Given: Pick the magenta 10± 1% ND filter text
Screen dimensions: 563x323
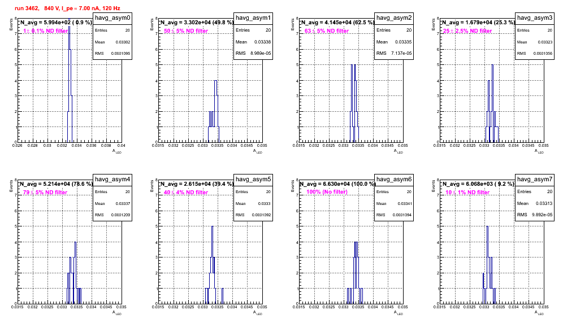Looking at the screenshot, I should (467, 193).
